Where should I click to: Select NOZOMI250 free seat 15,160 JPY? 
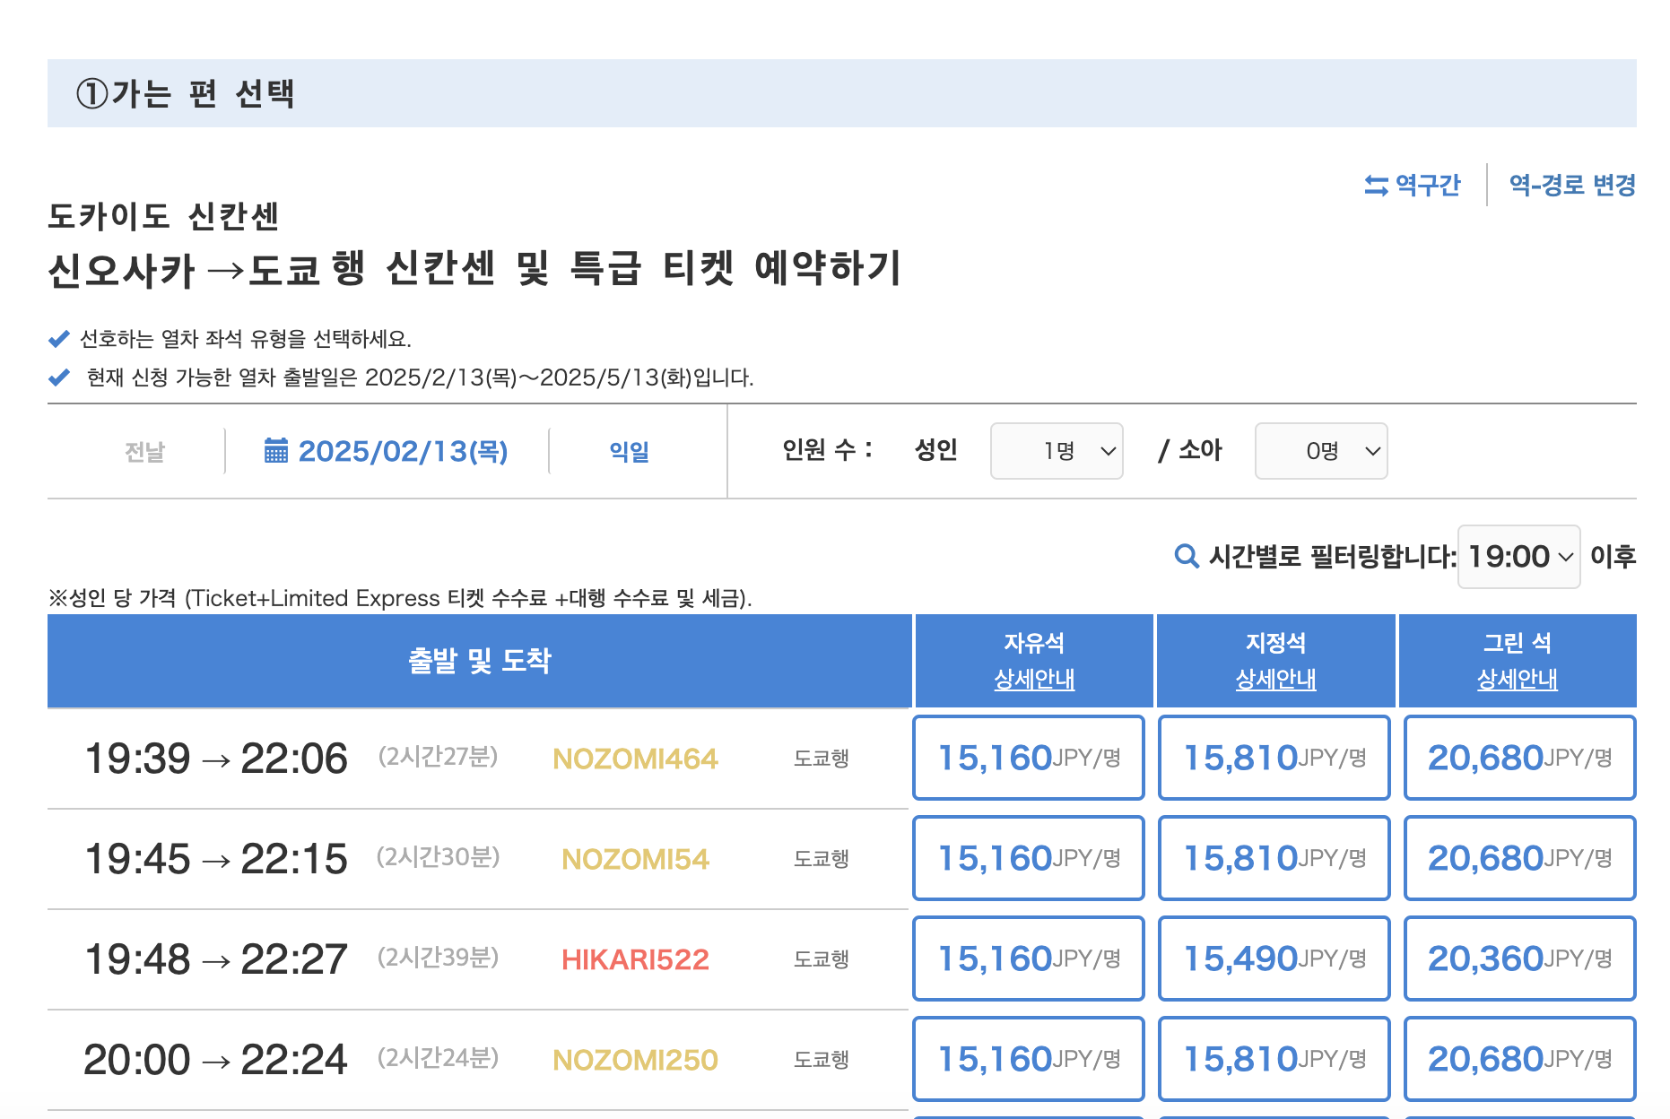click(1029, 1059)
